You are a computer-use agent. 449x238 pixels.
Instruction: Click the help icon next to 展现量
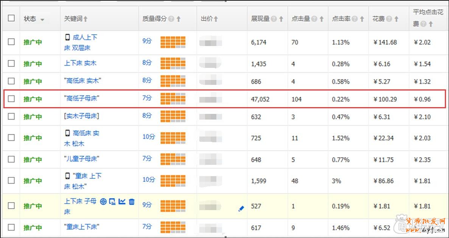(274, 19)
